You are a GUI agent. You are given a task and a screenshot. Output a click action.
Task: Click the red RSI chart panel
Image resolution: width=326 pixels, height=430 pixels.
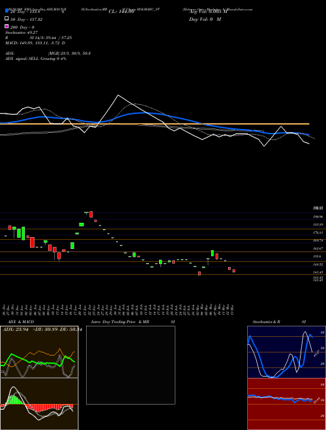point(286,404)
